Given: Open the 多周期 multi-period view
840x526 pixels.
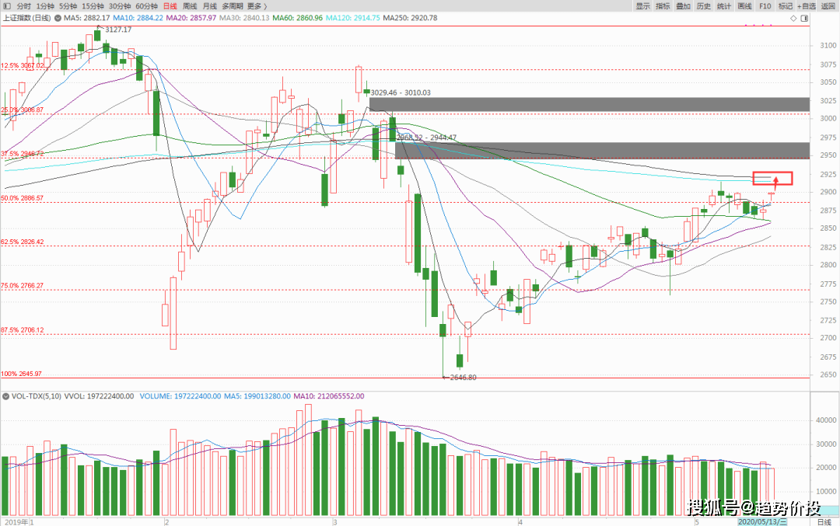Looking at the screenshot, I should click(x=233, y=5).
